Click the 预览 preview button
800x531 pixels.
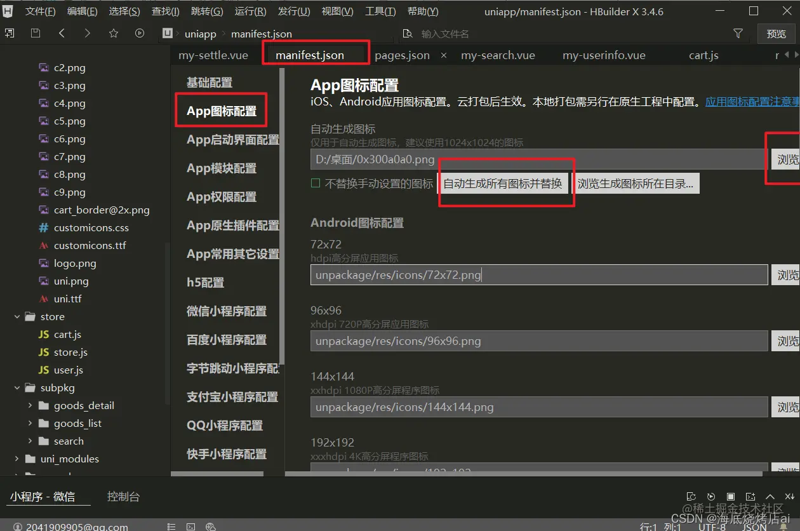[776, 34]
